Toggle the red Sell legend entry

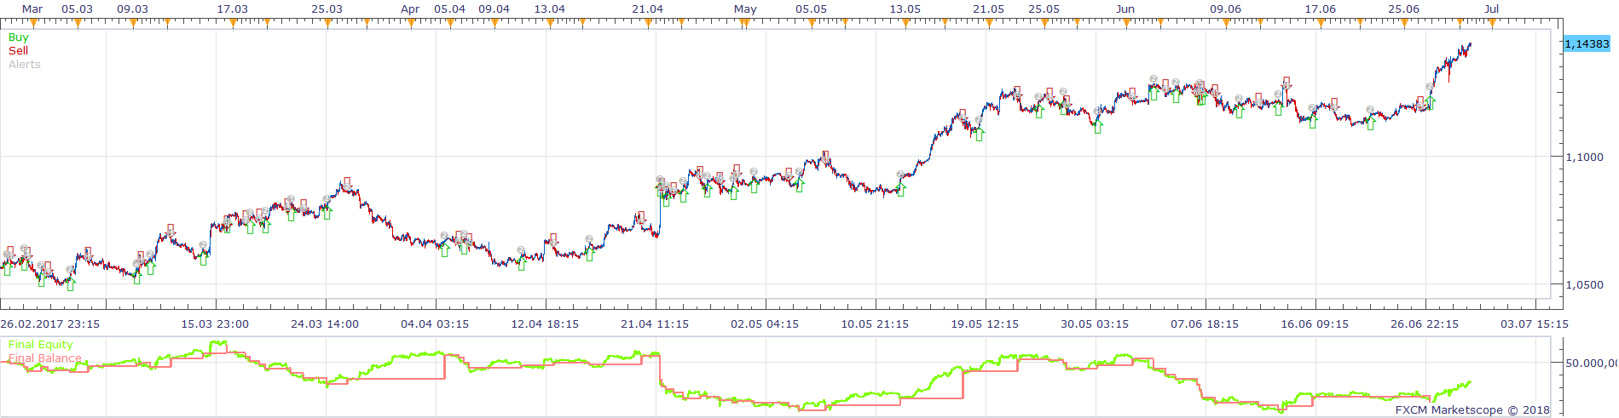(x=19, y=51)
